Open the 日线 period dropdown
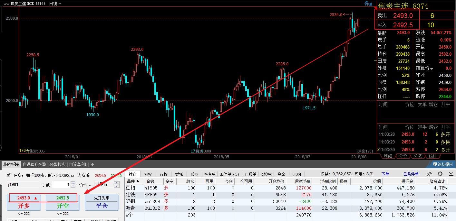456x221 pixels. coord(55,4)
